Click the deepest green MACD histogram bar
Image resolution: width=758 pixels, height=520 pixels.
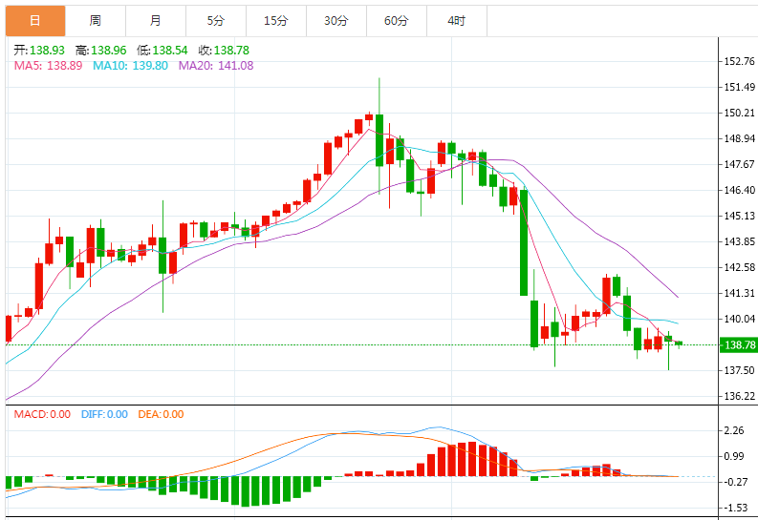(246, 491)
